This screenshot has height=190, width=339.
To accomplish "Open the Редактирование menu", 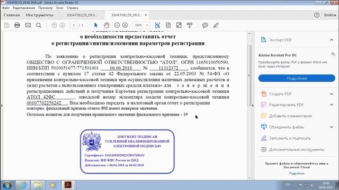I will tap(24, 8).
